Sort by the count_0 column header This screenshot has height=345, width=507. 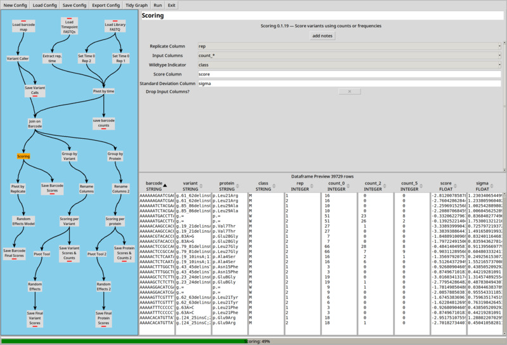339,186
